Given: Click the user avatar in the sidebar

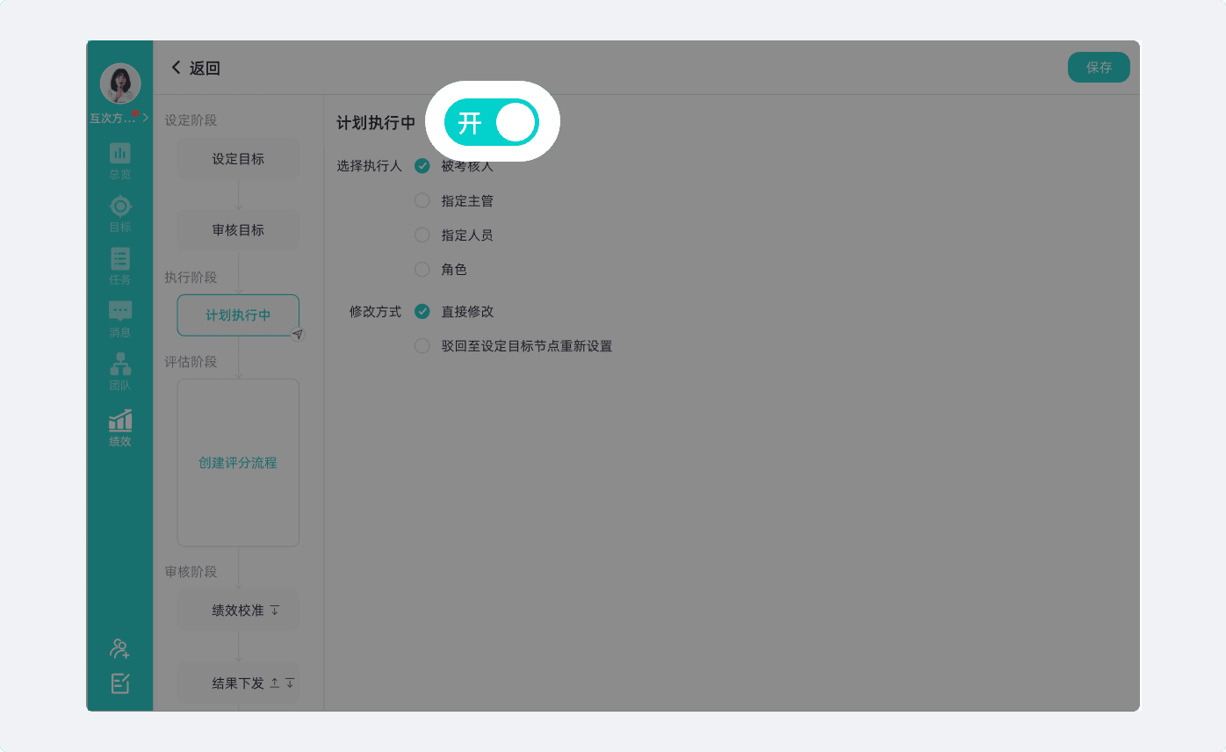Looking at the screenshot, I should click(x=120, y=84).
